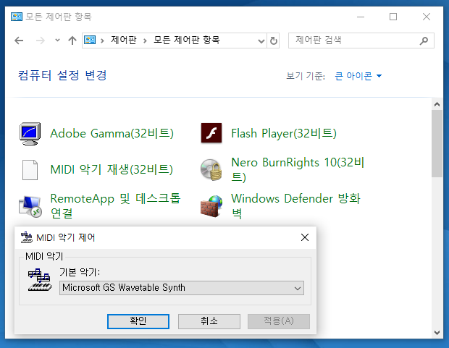Open the 'Adobe Gamma(32비트)' link
The image size is (449, 348).
pos(112,133)
